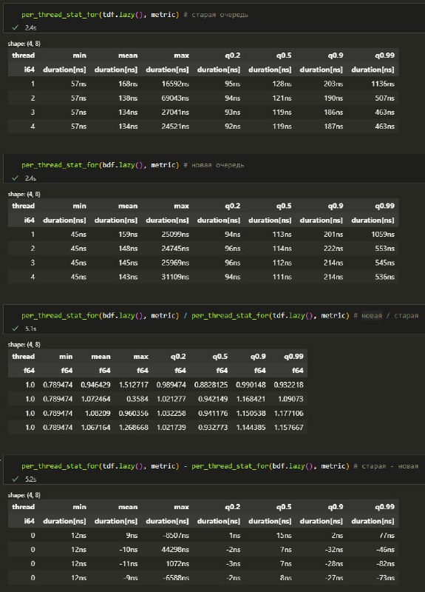Click the -10ns mean difference value

point(128,550)
